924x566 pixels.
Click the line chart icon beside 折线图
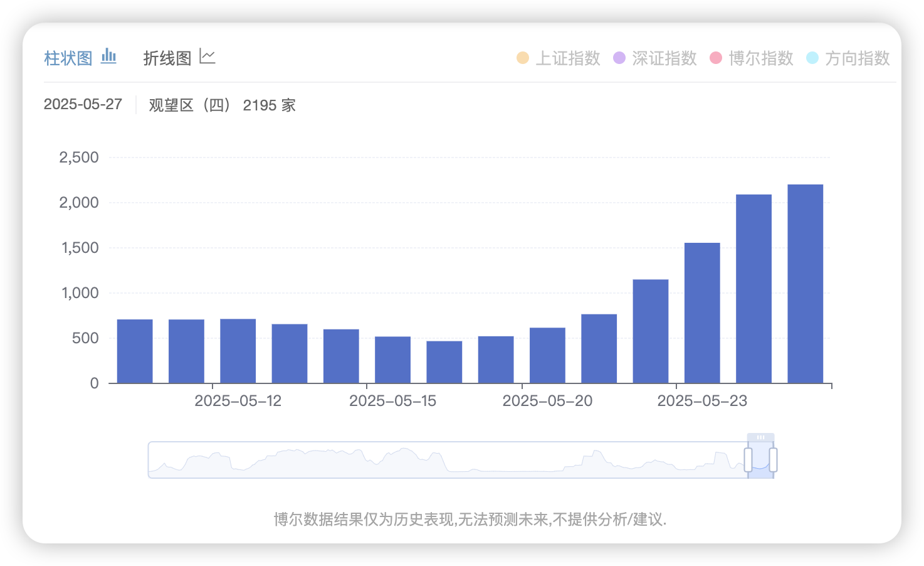pyautogui.click(x=207, y=56)
